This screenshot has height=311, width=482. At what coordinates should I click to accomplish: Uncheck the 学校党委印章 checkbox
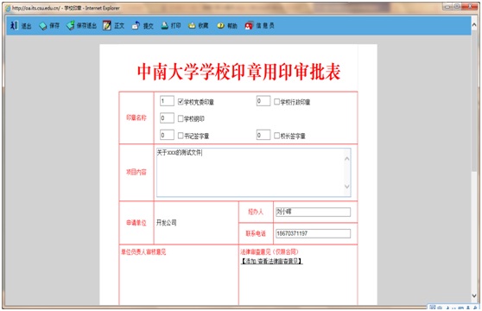[x=181, y=102]
